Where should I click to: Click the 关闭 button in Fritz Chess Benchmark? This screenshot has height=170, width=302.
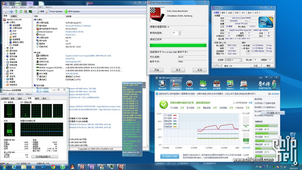pyautogui.click(x=200, y=70)
